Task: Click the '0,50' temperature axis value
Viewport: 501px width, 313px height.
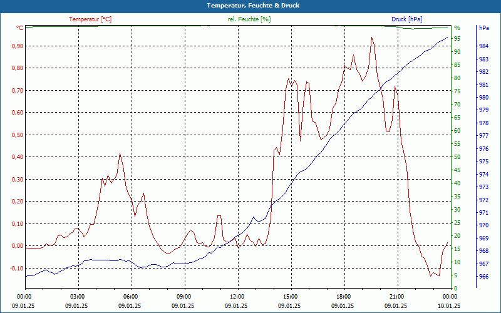Action: (x=18, y=135)
